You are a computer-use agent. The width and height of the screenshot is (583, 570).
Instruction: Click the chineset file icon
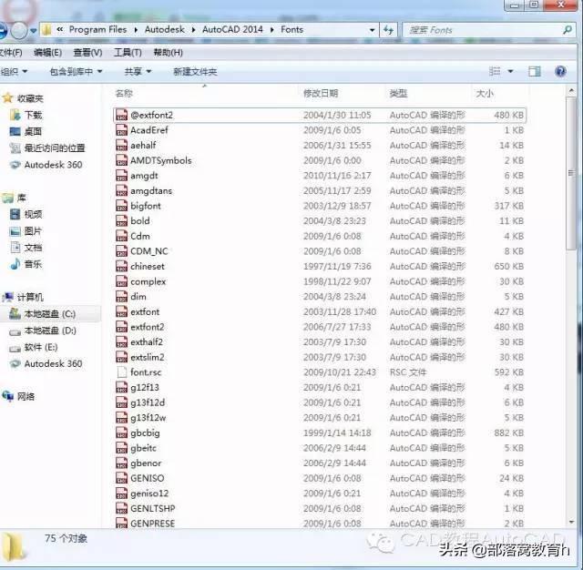pyautogui.click(x=121, y=267)
